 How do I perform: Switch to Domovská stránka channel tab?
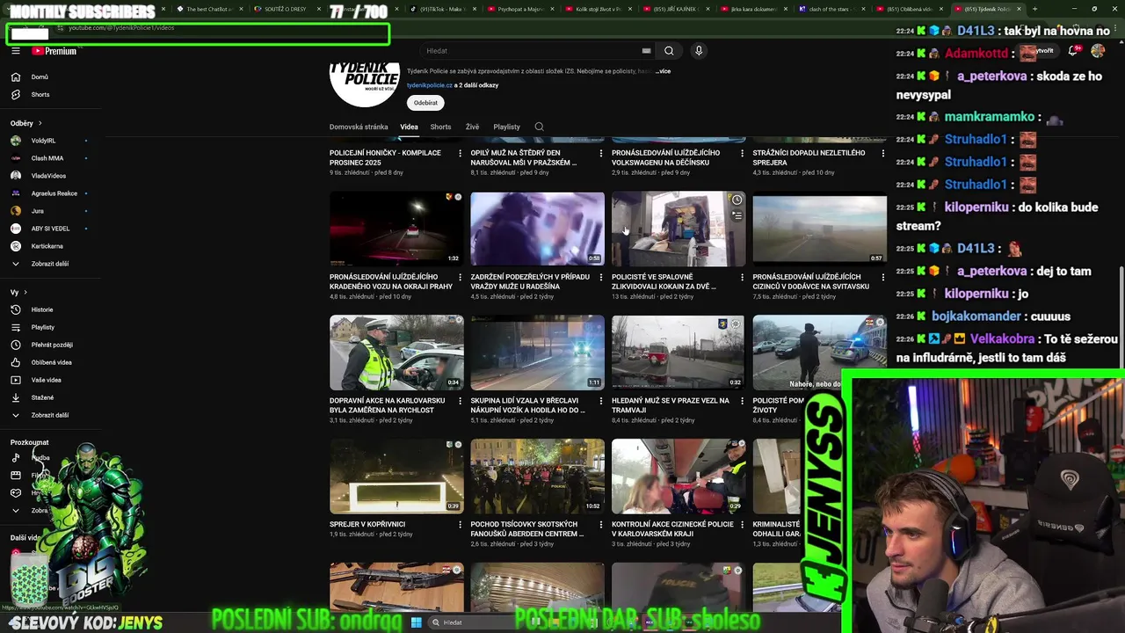click(359, 127)
